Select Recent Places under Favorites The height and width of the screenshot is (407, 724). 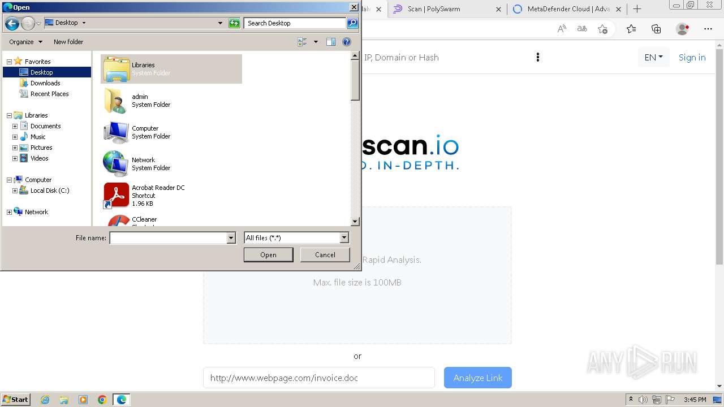(x=50, y=94)
